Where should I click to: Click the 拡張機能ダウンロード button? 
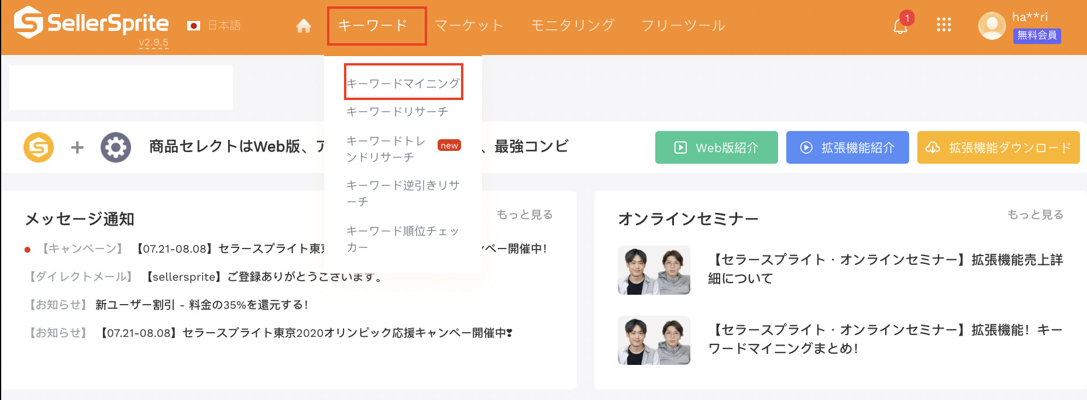[x=998, y=147]
